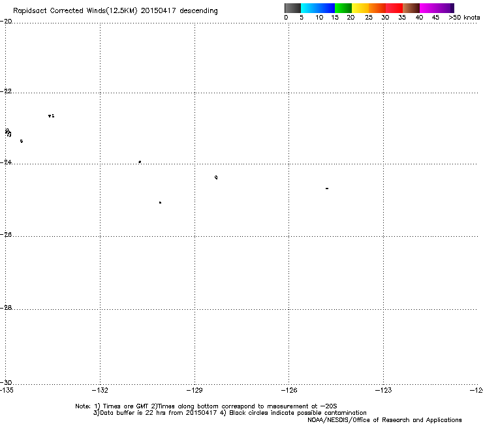Click the latitude label '-28'
This screenshot has height=424, width=483.
point(6,308)
